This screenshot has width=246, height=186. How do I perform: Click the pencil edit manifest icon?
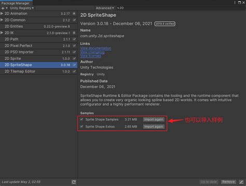point(241,182)
